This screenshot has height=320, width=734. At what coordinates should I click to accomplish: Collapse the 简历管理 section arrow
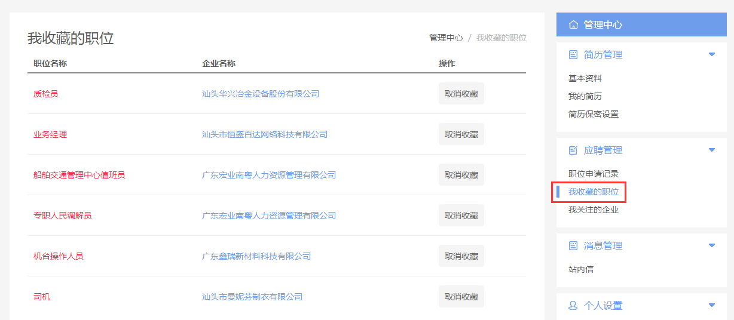point(711,54)
